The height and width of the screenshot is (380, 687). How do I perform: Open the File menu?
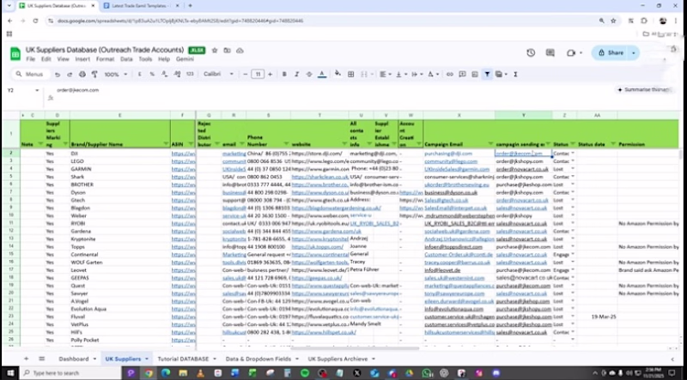(x=30, y=59)
